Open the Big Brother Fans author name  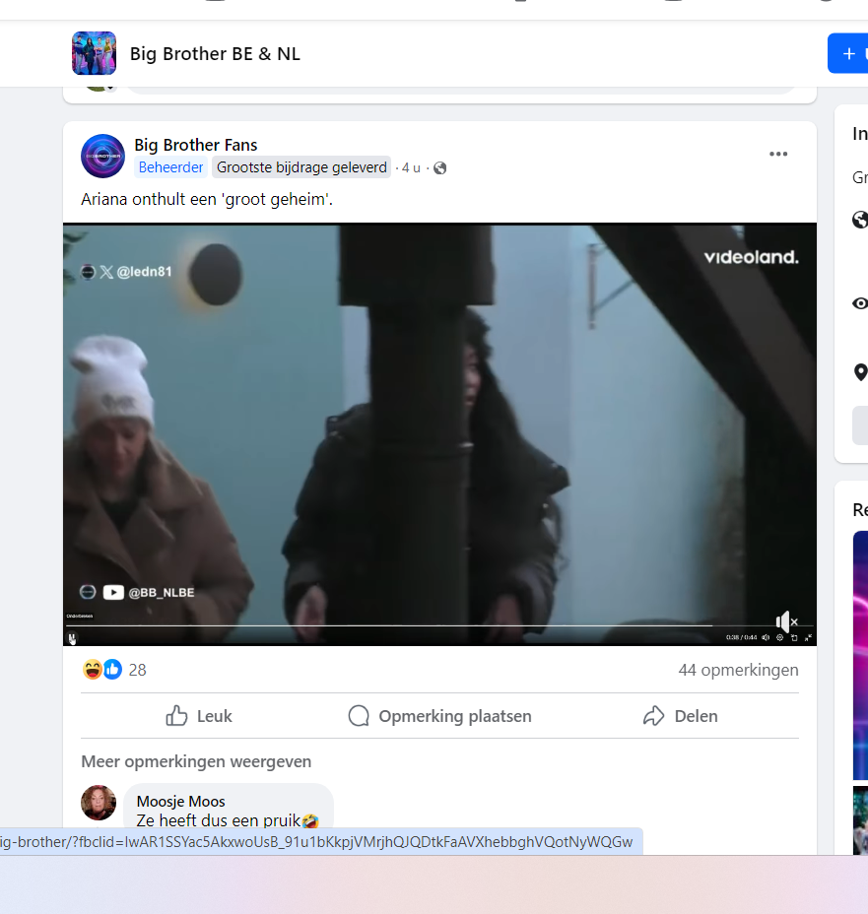tap(196, 145)
